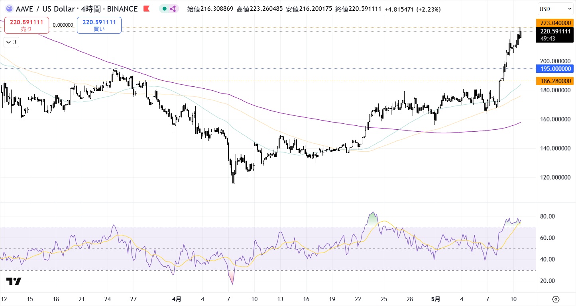Select the blue 195.000000 price line label
The height and width of the screenshot is (306, 576).
click(x=556, y=68)
